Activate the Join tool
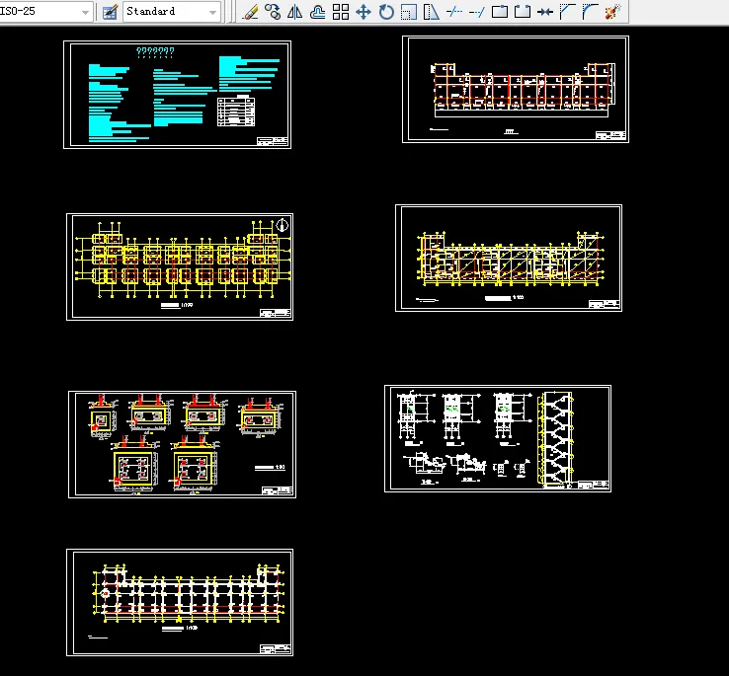 pyautogui.click(x=545, y=12)
